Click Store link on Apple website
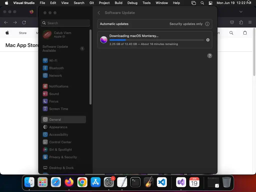The height and width of the screenshot is (192, 256). (x=23, y=33)
